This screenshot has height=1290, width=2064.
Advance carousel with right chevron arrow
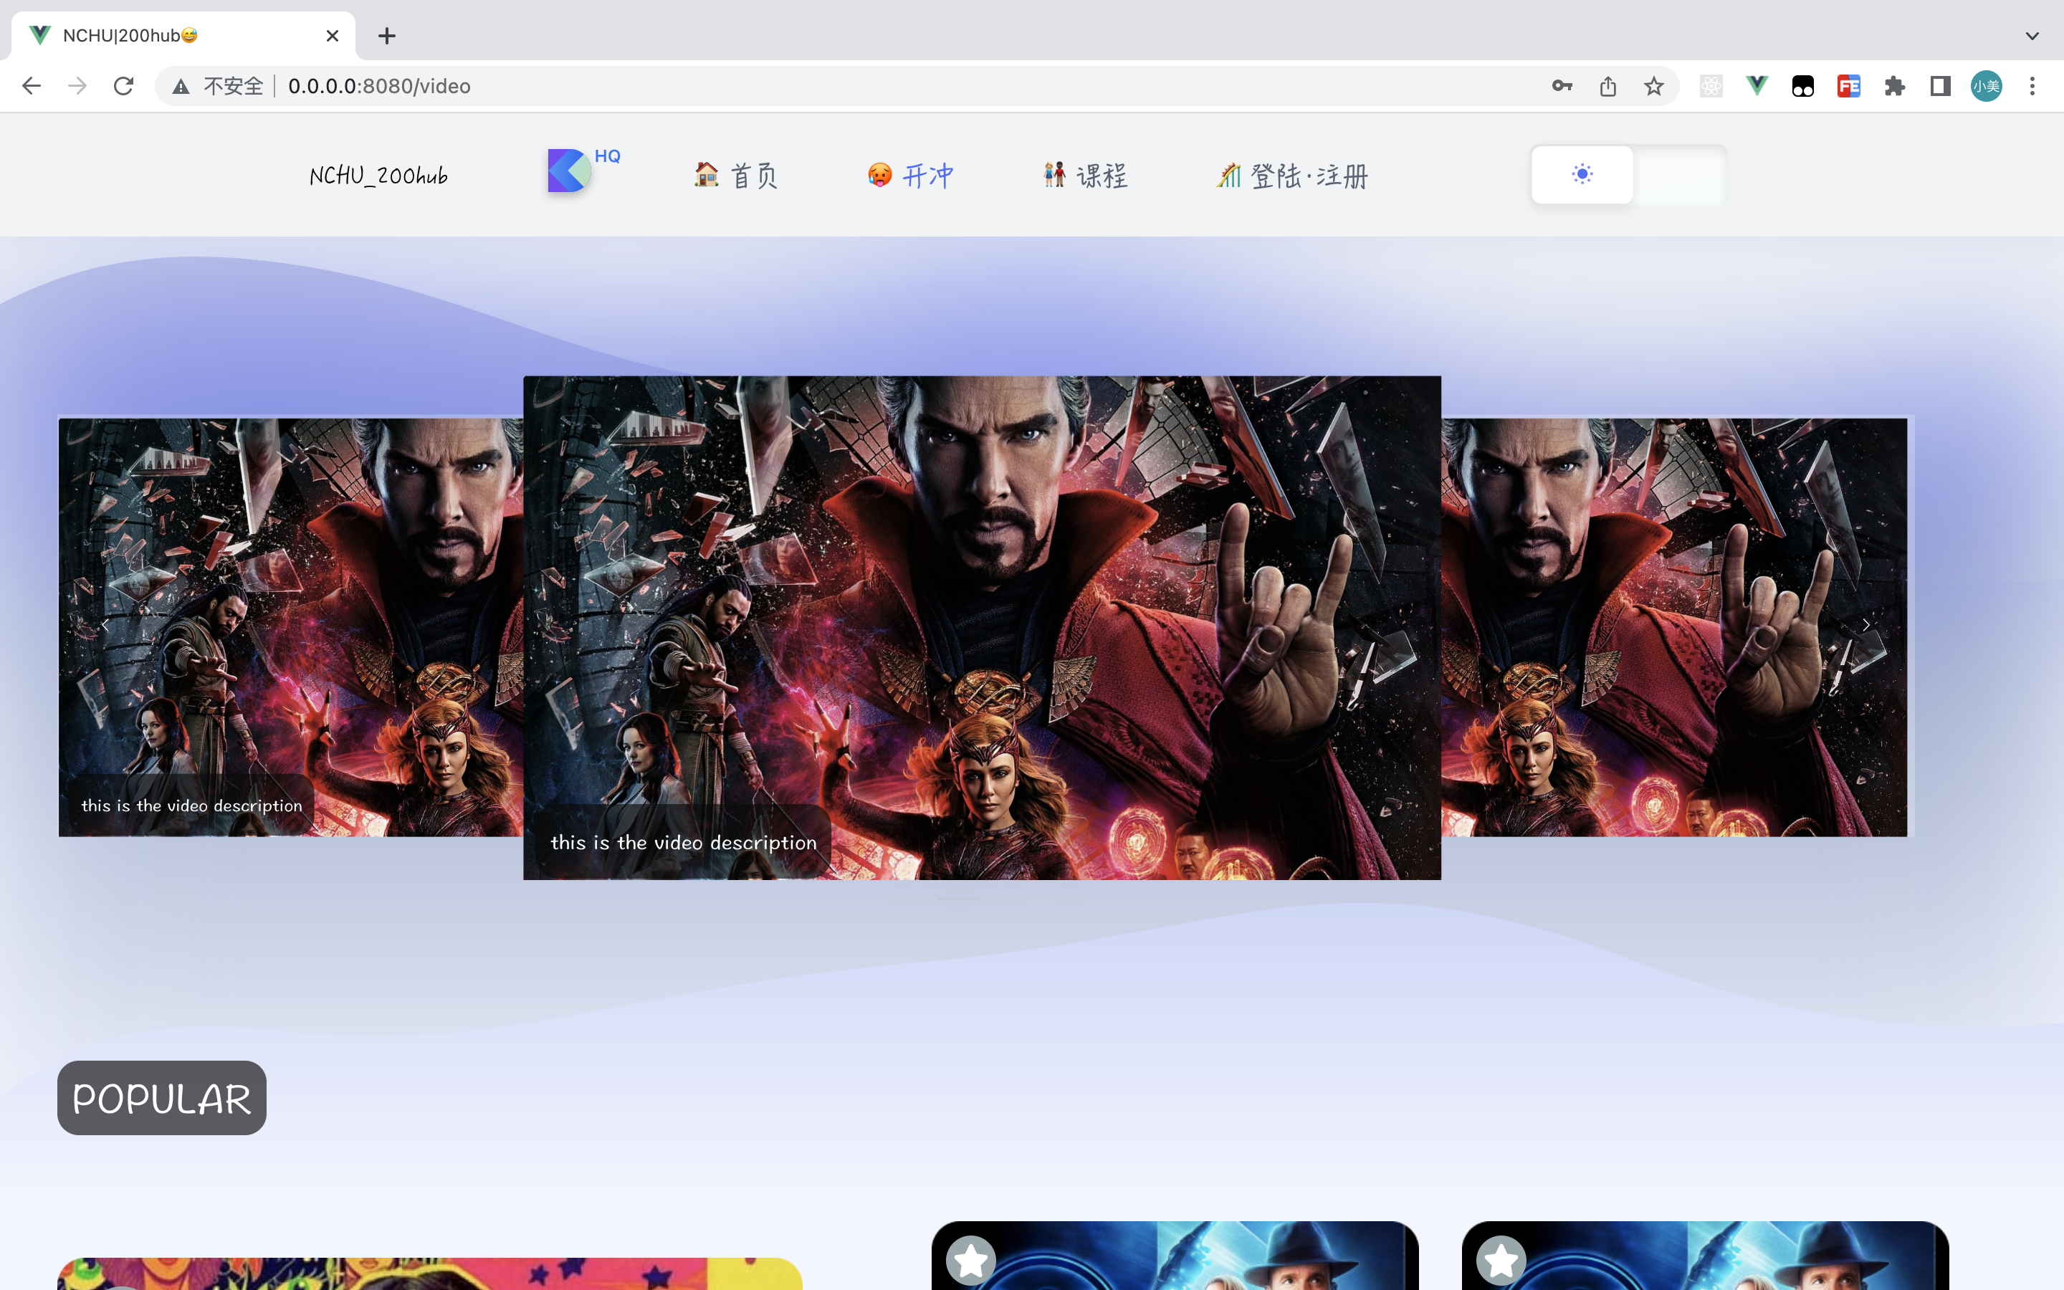1865,626
